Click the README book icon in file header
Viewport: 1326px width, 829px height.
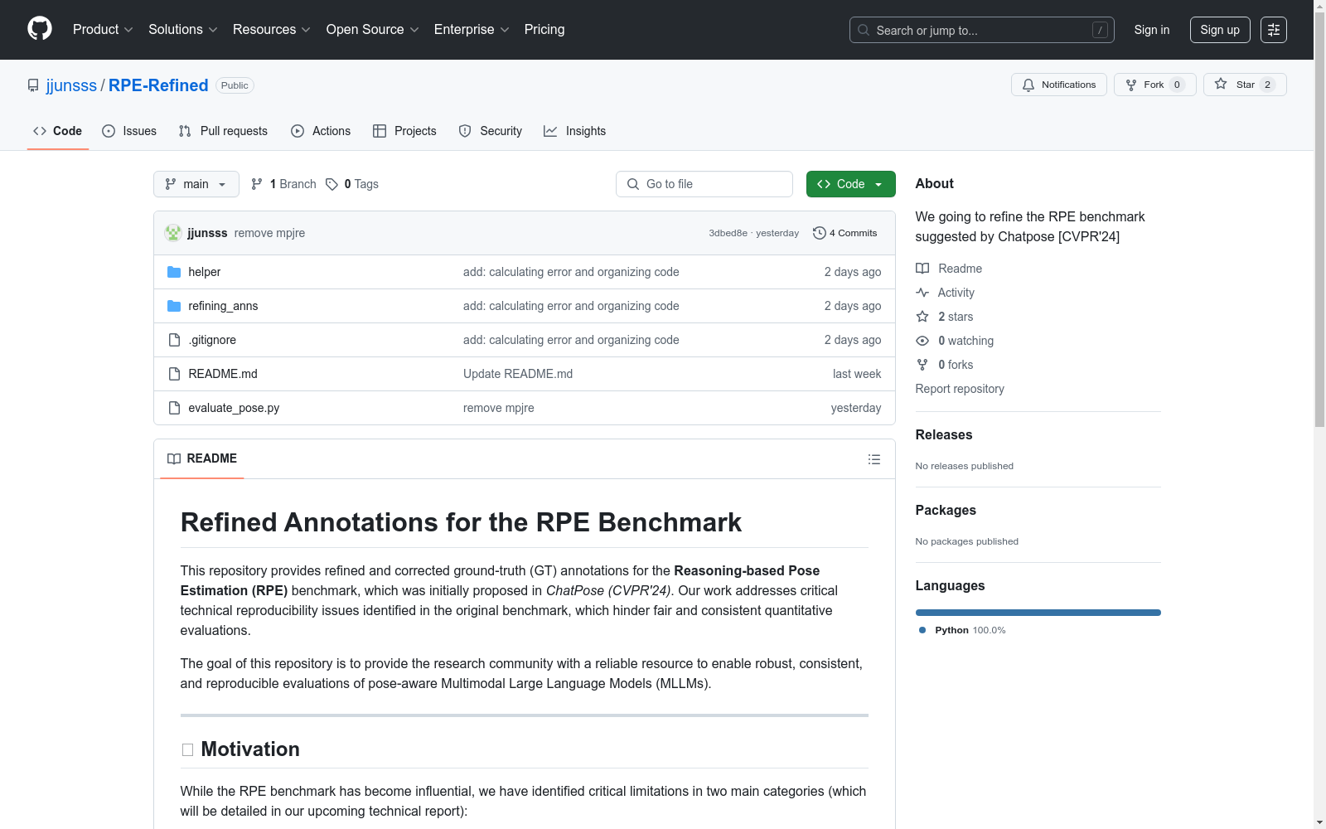[174, 458]
